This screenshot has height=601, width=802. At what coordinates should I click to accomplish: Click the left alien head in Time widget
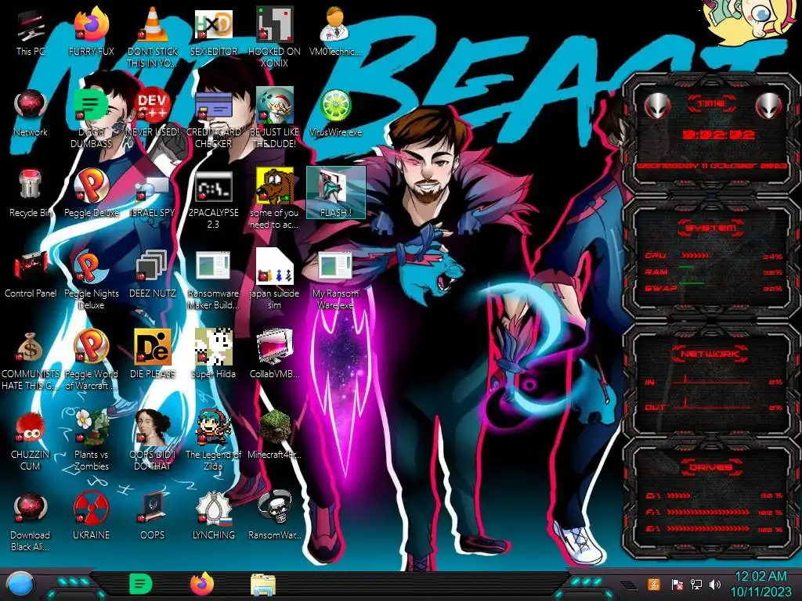click(658, 106)
